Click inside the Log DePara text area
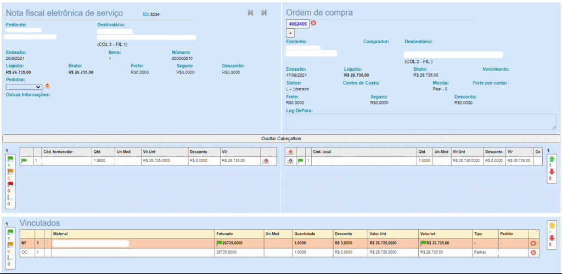The height and width of the screenshot is (274, 562). pyautogui.click(x=421, y=122)
